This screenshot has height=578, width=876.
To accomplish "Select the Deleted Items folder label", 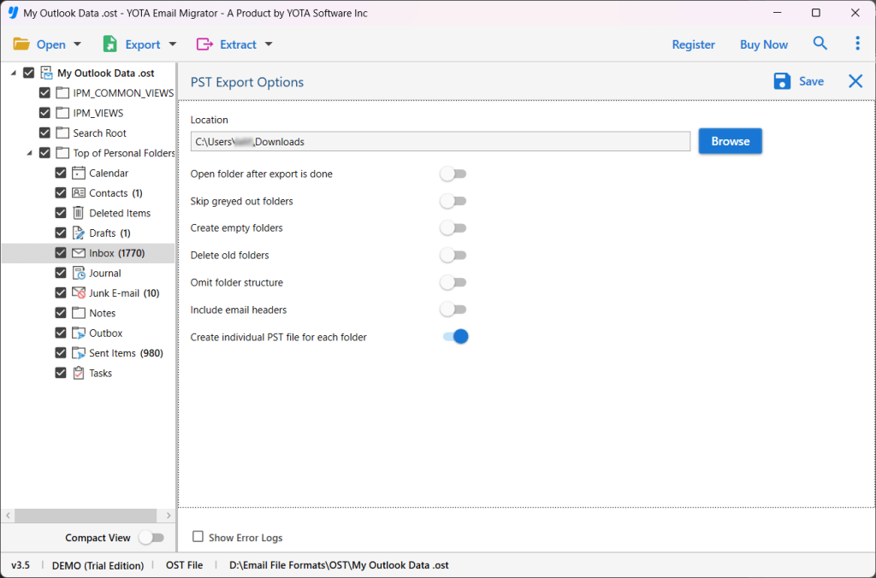I will click(x=120, y=213).
